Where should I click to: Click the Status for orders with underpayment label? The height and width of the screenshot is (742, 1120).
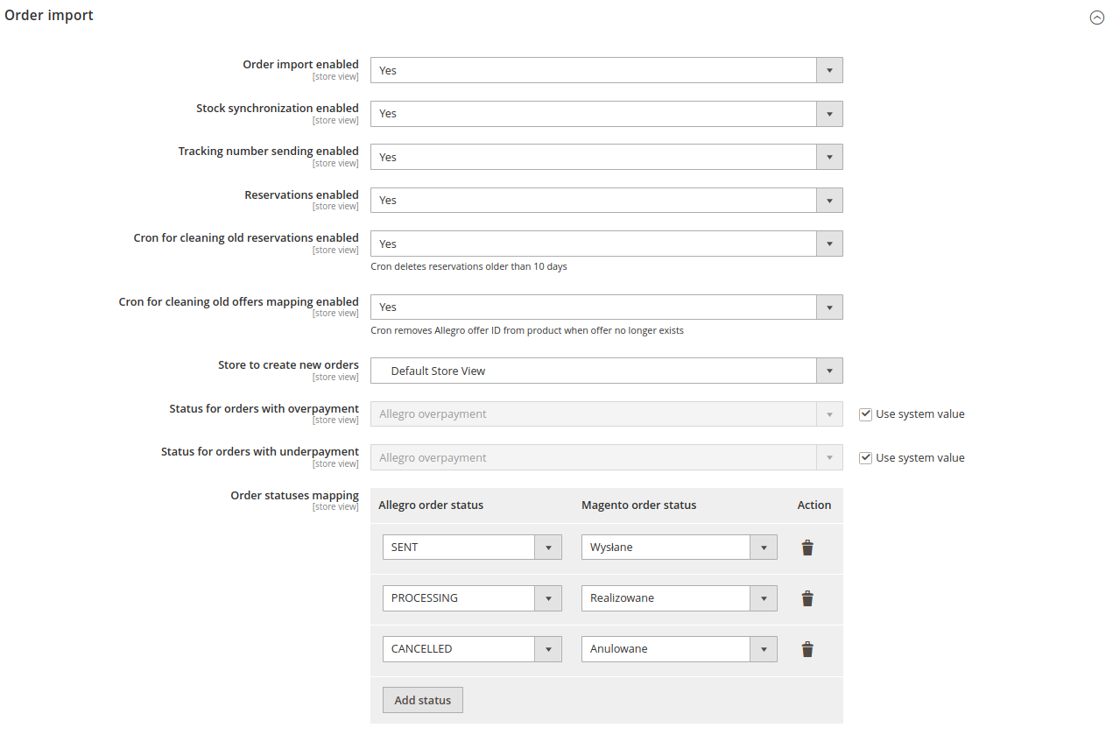click(x=260, y=452)
